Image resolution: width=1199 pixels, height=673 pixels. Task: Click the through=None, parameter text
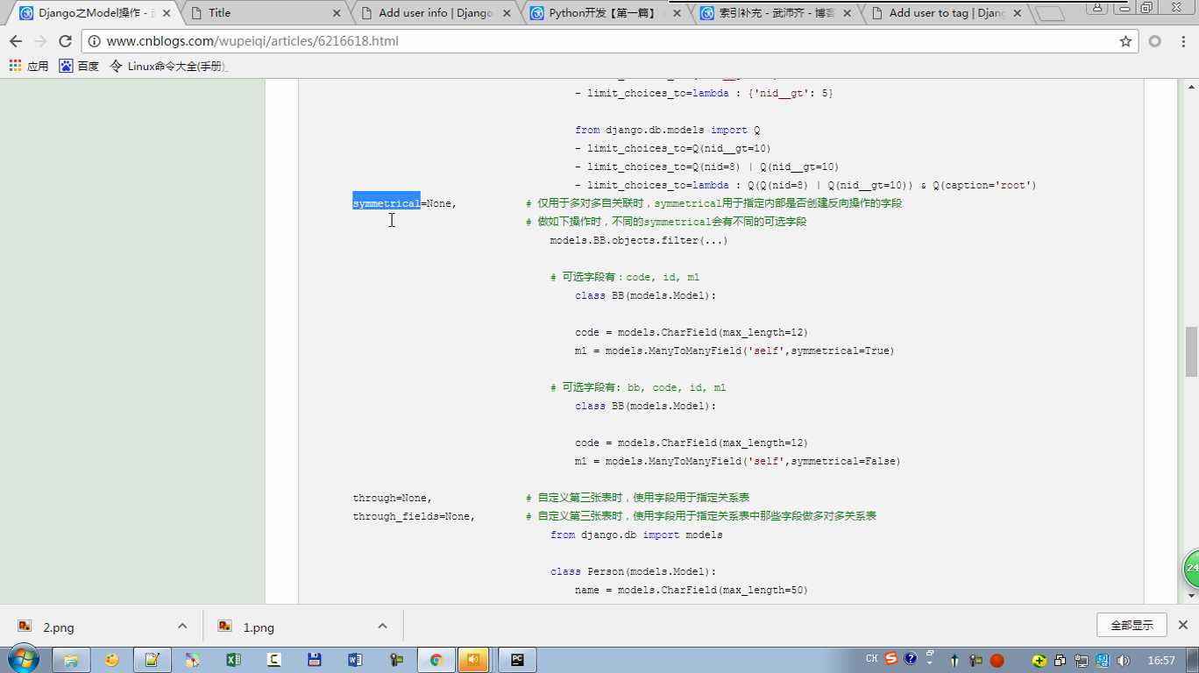(x=393, y=498)
